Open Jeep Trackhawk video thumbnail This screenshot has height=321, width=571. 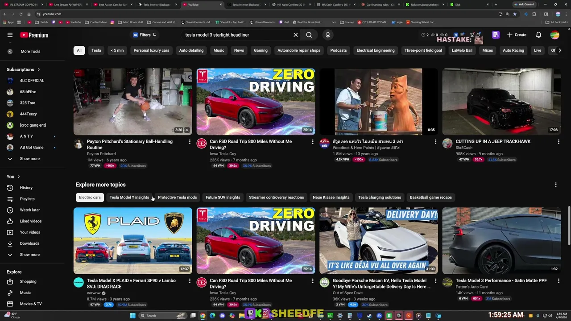(x=501, y=102)
